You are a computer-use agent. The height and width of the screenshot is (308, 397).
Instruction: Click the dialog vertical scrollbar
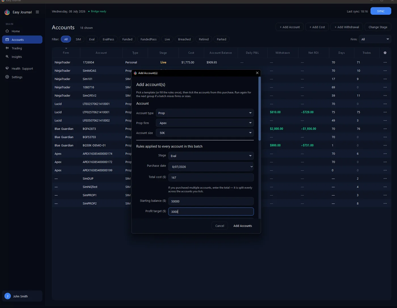(x=259, y=108)
